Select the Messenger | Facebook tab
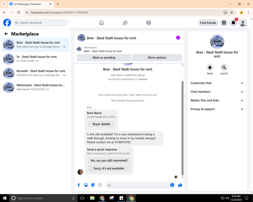This screenshot has width=253, height=202. coord(31,4)
